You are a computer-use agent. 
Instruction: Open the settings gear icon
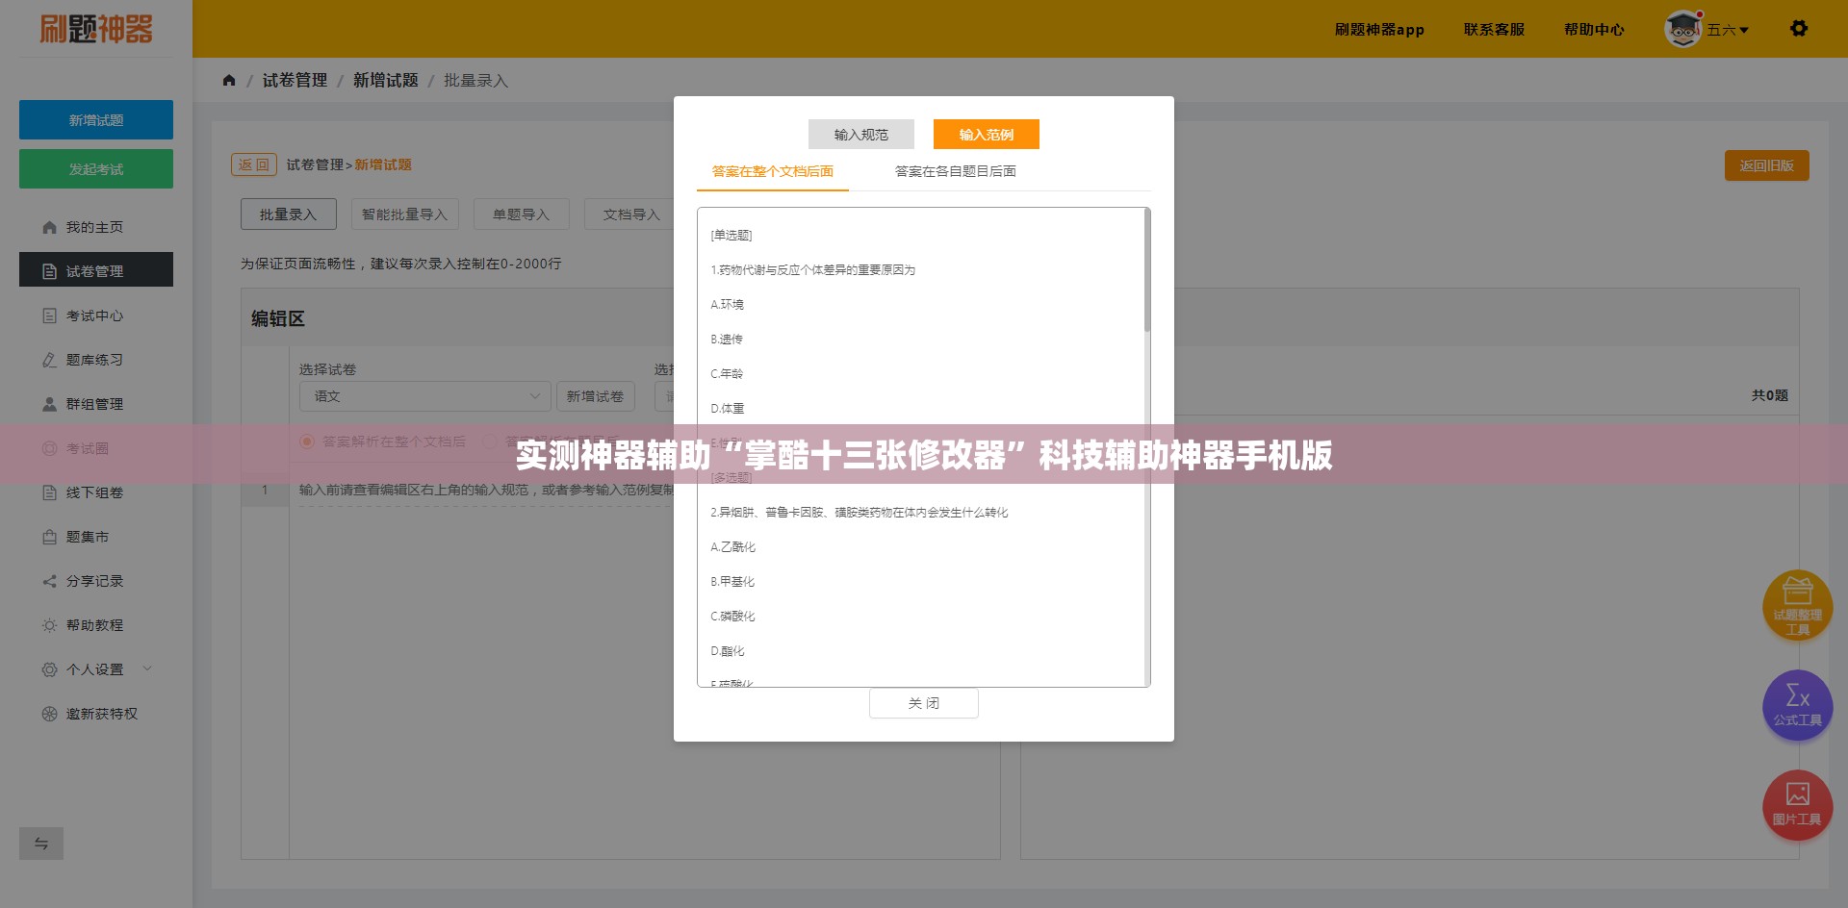pyautogui.click(x=1798, y=29)
